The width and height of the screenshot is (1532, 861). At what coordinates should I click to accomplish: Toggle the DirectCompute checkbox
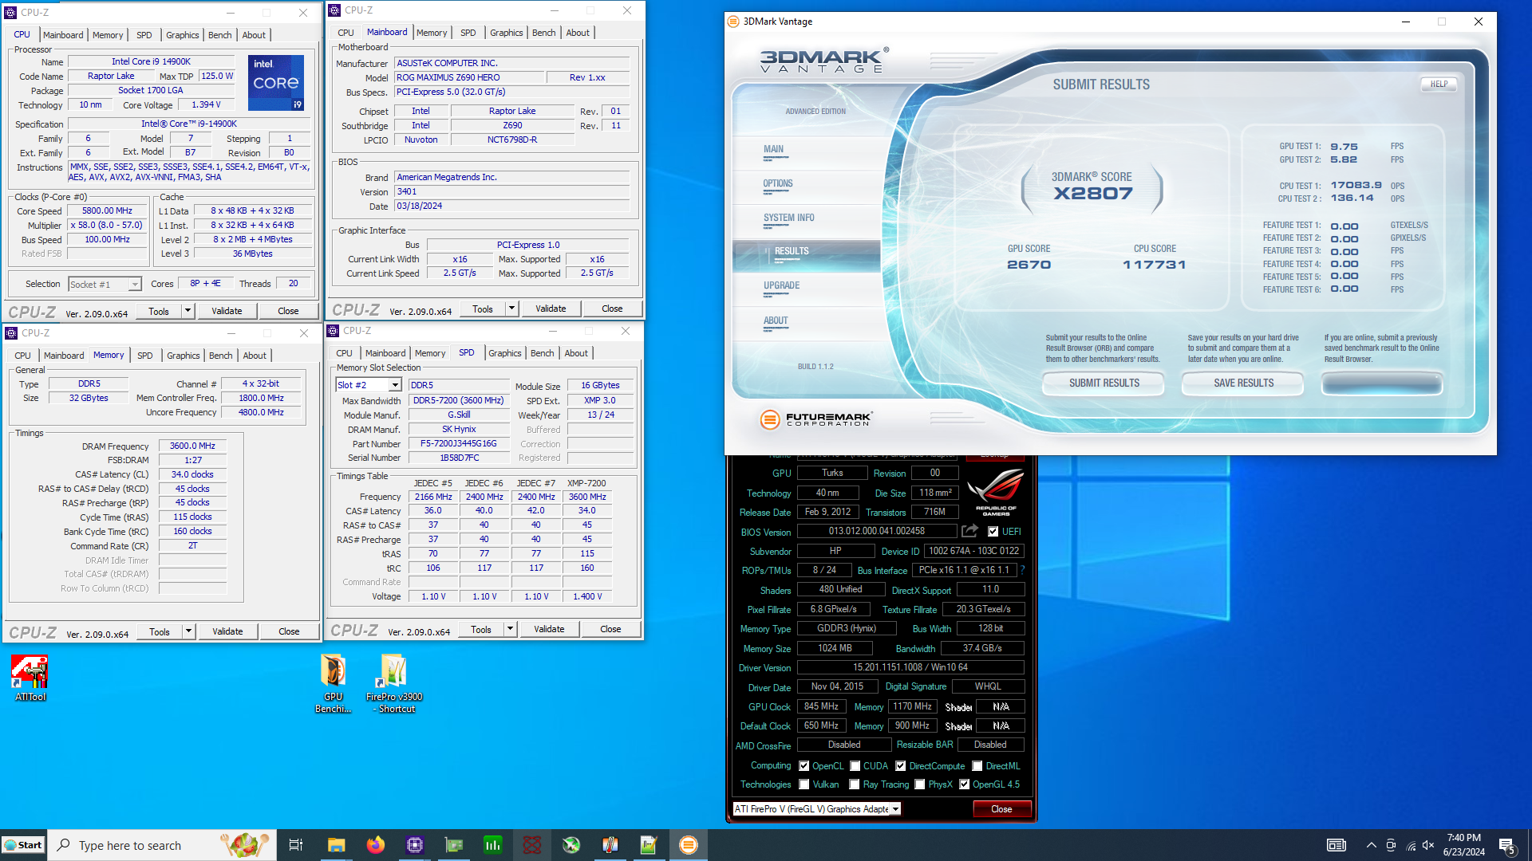tap(901, 766)
